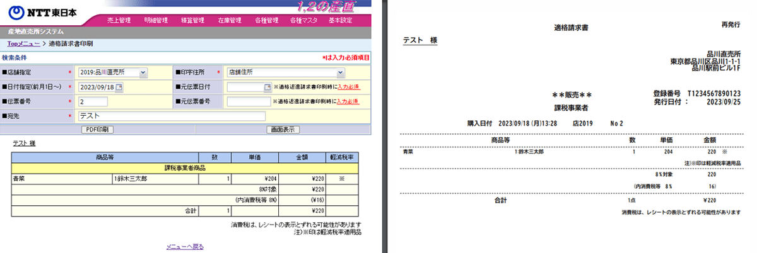Open calendar picker for 日付指定

[x=120, y=87]
